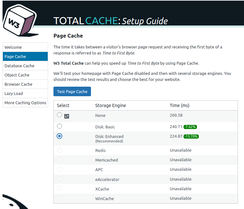Click the Disk: Basic label
Screen dimensions: 244x209
tap(105, 127)
